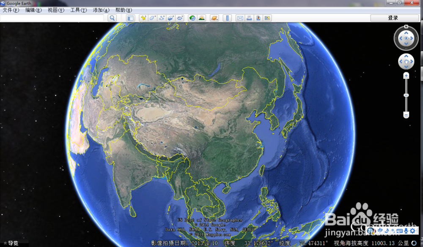Expand the 导览 tour guide panel
Viewport: 423px width, 247px height.
[x=11, y=243]
